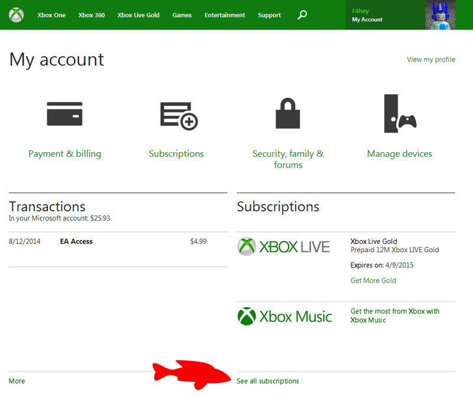Open the Subscriptions text link
Image resolution: width=473 pixels, height=396 pixels.
176,154
